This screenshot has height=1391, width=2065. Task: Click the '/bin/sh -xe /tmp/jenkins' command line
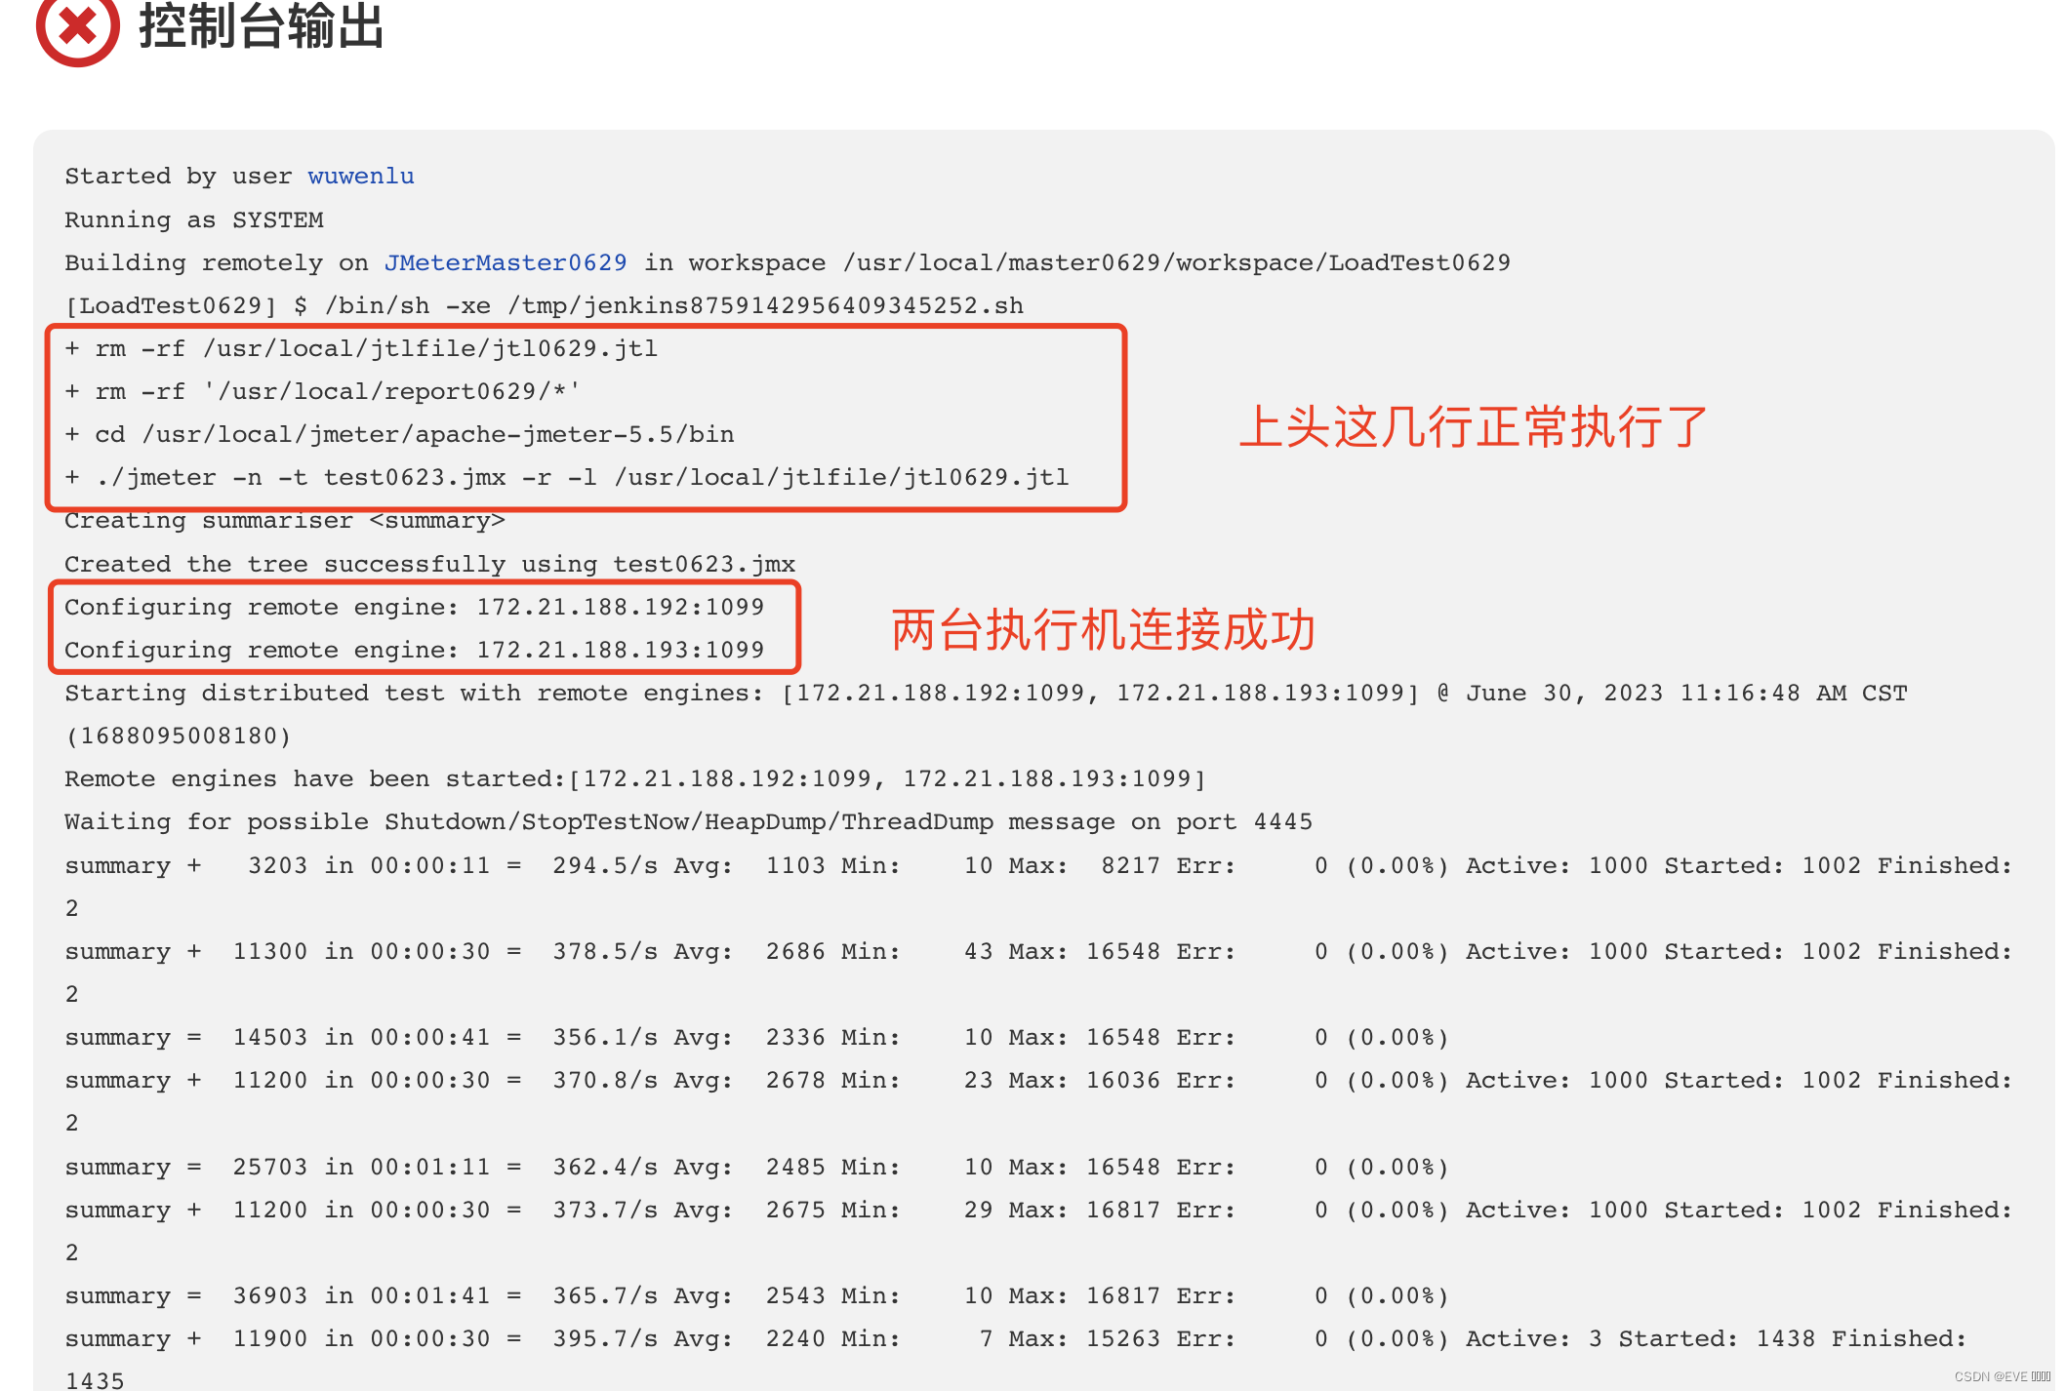[545, 305]
